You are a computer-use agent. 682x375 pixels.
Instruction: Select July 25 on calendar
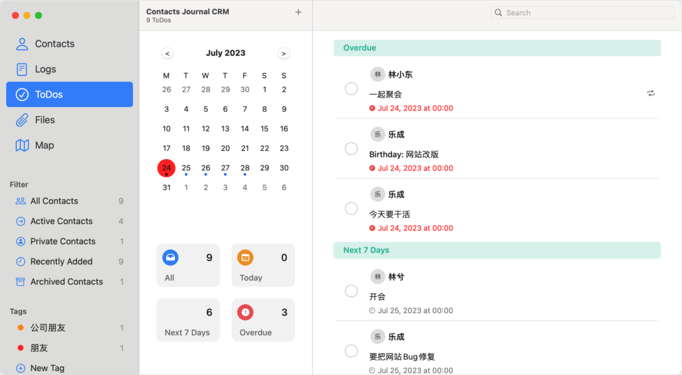(186, 168)
